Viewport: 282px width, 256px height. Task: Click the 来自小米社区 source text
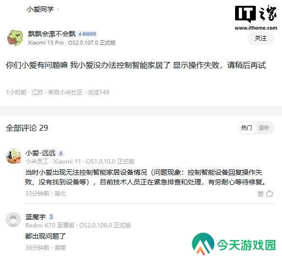tap(65, 92)
